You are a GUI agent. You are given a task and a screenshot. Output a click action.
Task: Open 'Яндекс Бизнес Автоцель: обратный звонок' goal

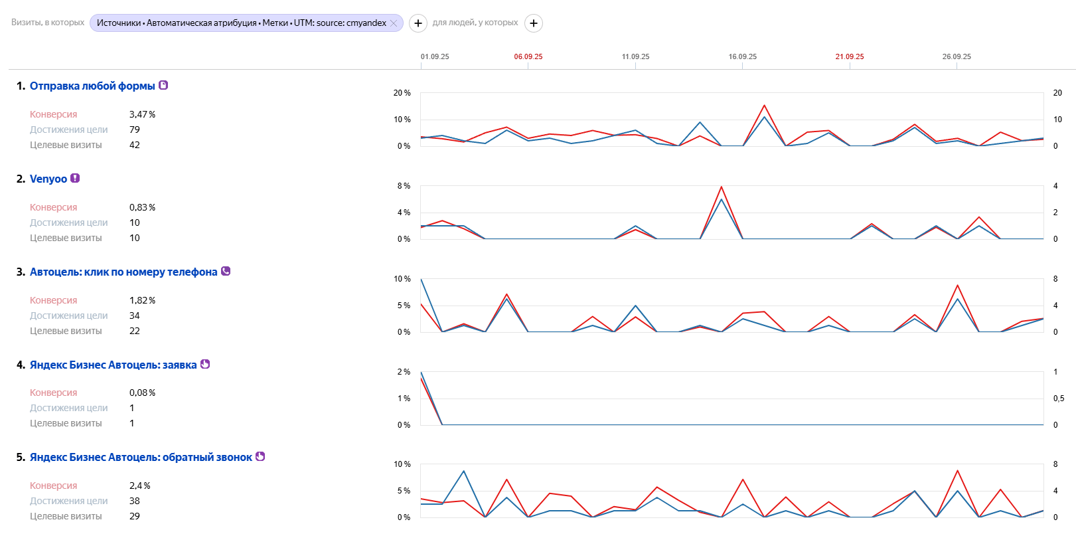141,457
